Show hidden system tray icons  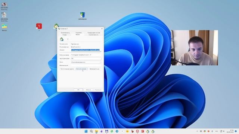(197, 131)
